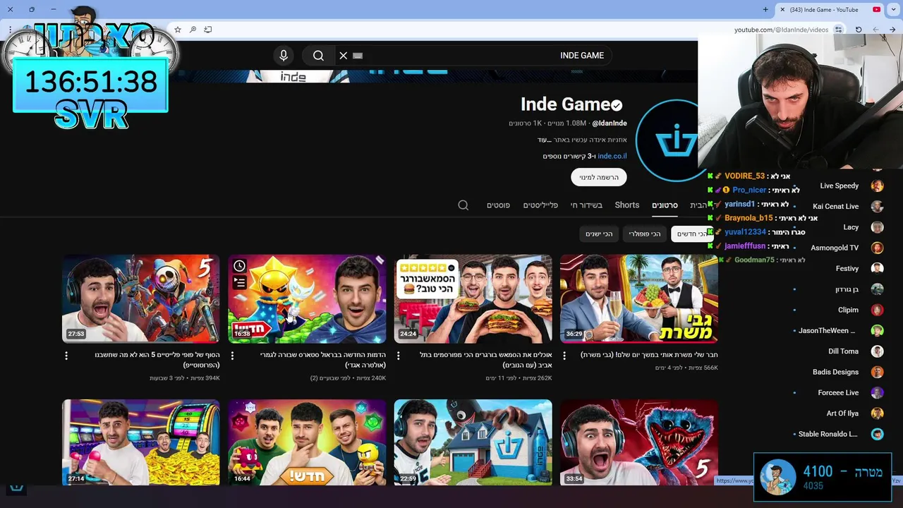Bookmark this page with the star icon
The height and width of the screenshot is (508, 903).
pos(178,30)
